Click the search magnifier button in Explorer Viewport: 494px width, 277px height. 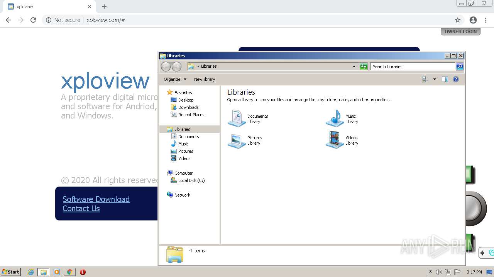[460, 67]
